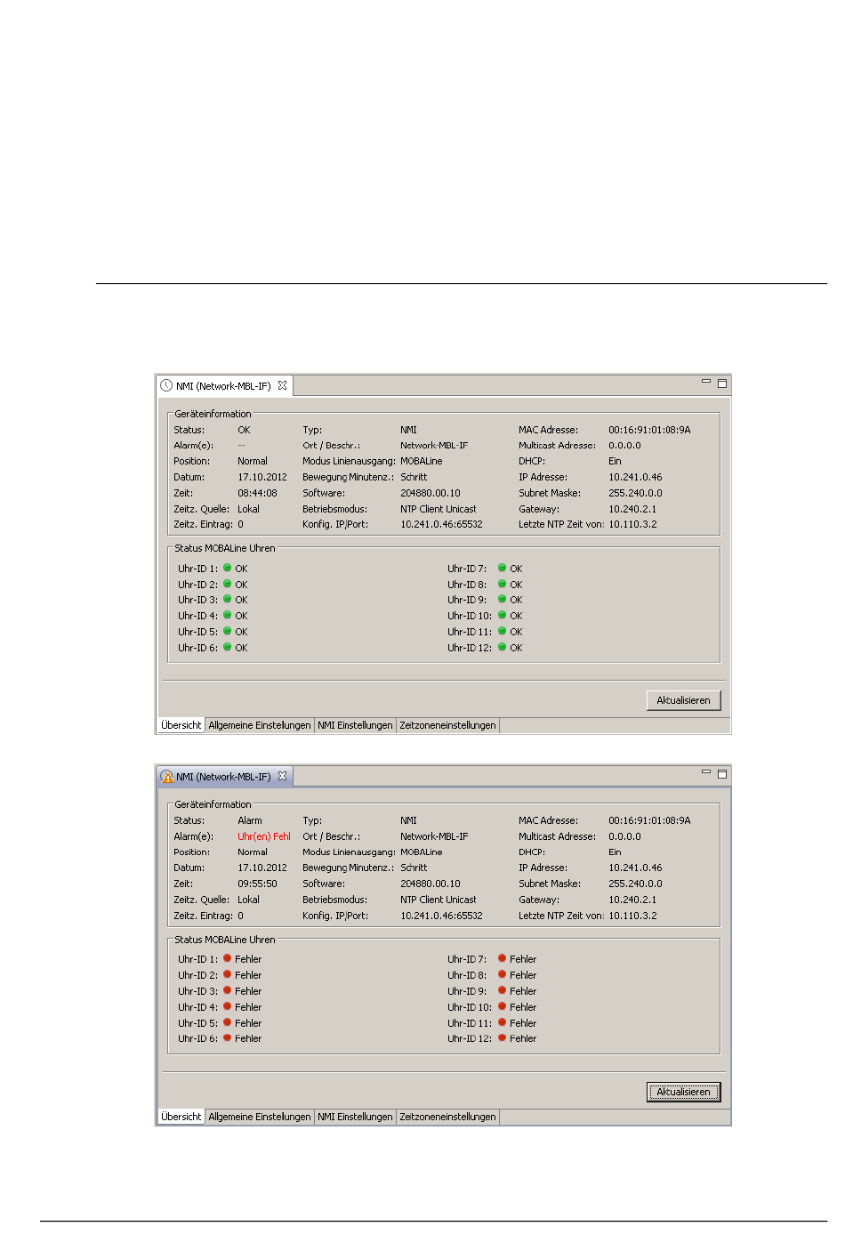Screen dimensions: 845x1235
Task: Click the red error dot for Uhr-ID 3
Action: tap(228, 990)
